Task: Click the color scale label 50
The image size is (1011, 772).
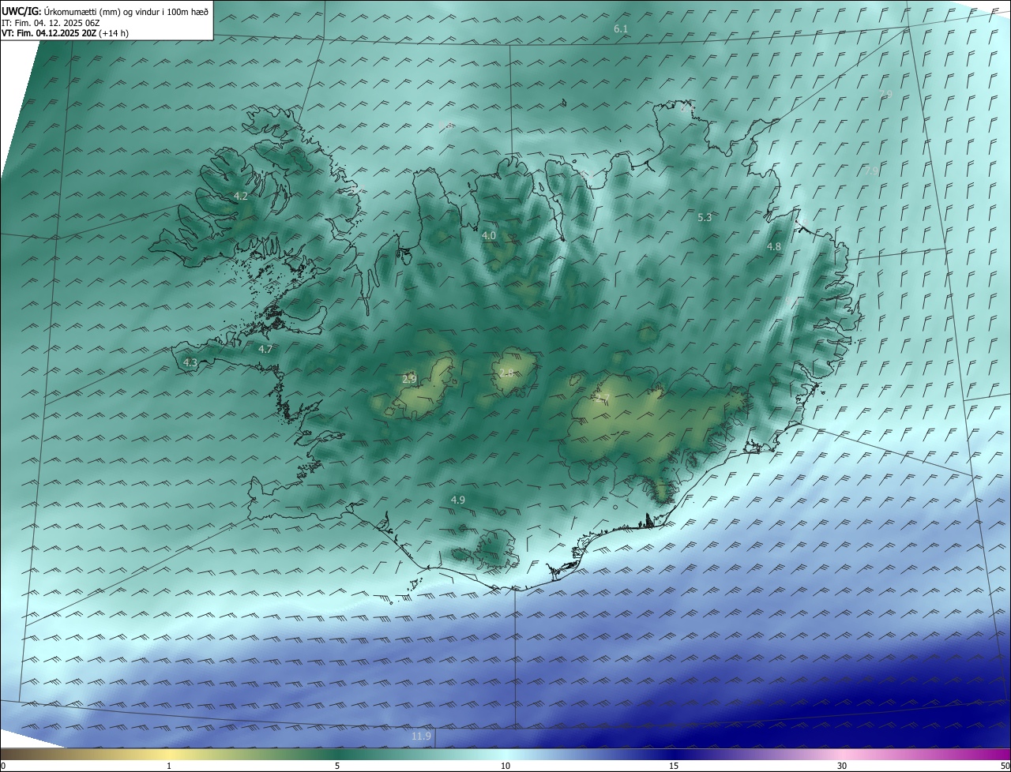Action: point(1005,766)
